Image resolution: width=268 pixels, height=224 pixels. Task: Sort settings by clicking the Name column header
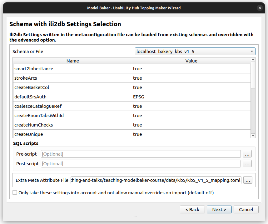tap(72, 61)
